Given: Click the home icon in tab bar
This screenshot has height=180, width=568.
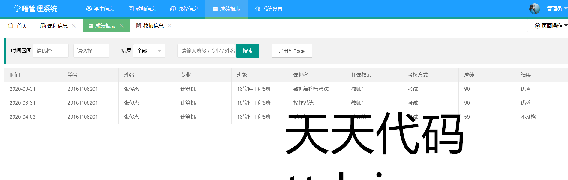Looking at the screenshot, I should (x=11, y=26).
